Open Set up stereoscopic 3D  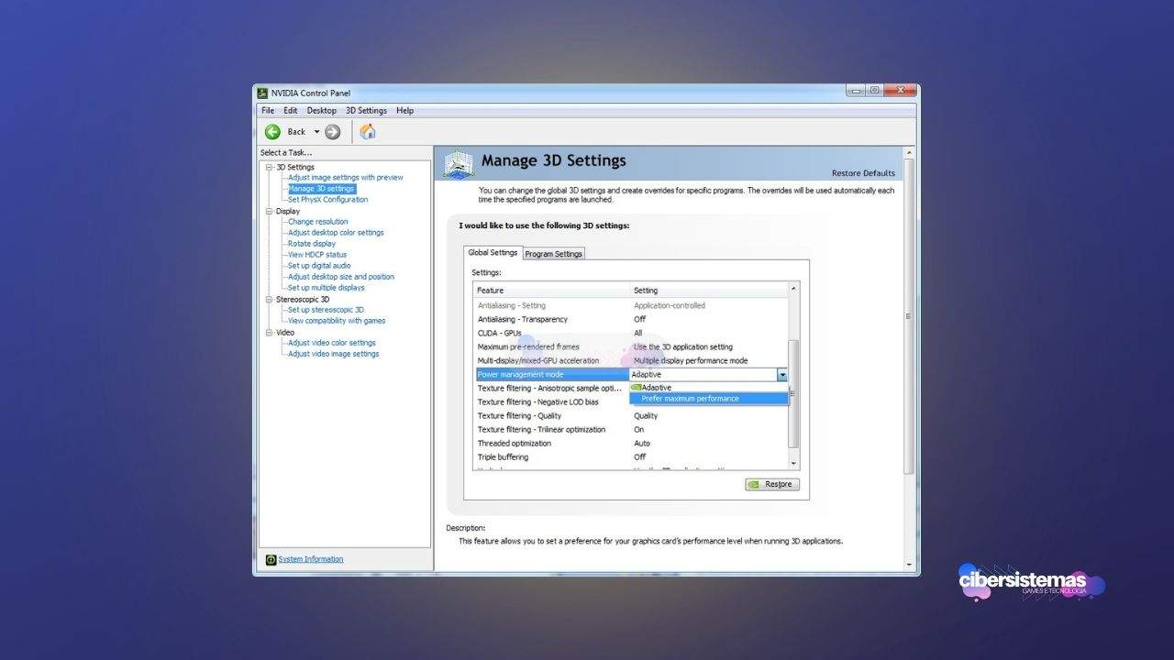326,310
